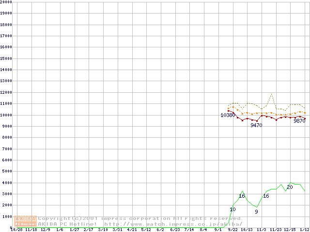
Task: Click the 9470 price data label
Action: coord(256,125)
